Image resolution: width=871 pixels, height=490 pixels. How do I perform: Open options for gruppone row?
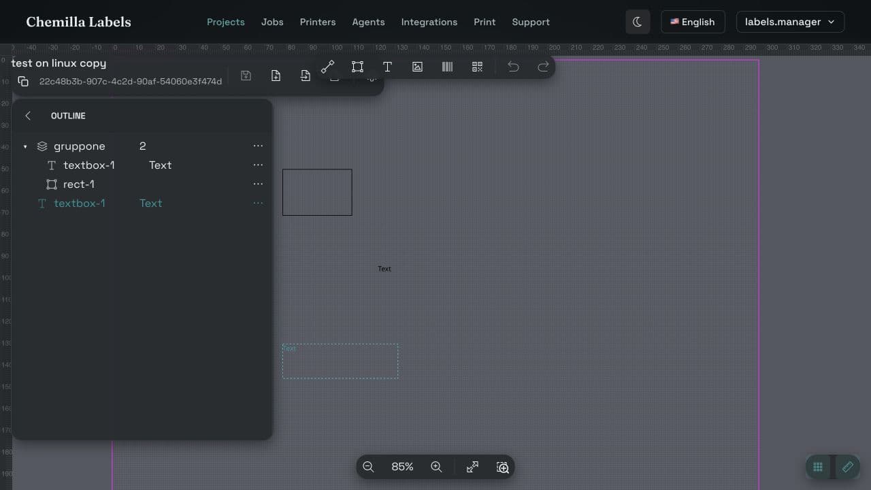click(258, 146)
